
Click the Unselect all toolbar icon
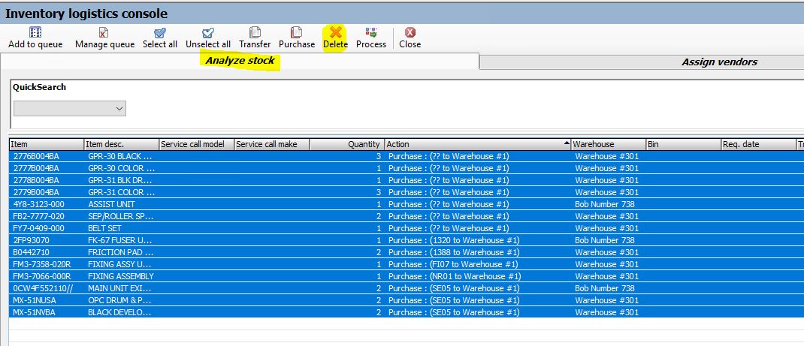(208, 33)
